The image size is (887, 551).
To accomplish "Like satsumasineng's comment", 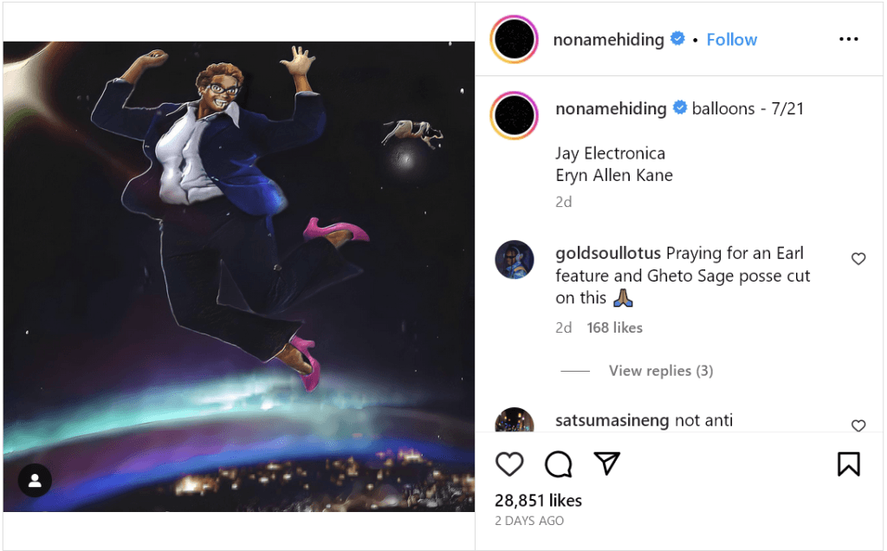I will pos(858,425).
